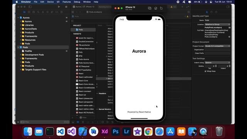Toggle the Xcode inspectors panel
The height and width of the screenshot is (139, 247).
228,7
